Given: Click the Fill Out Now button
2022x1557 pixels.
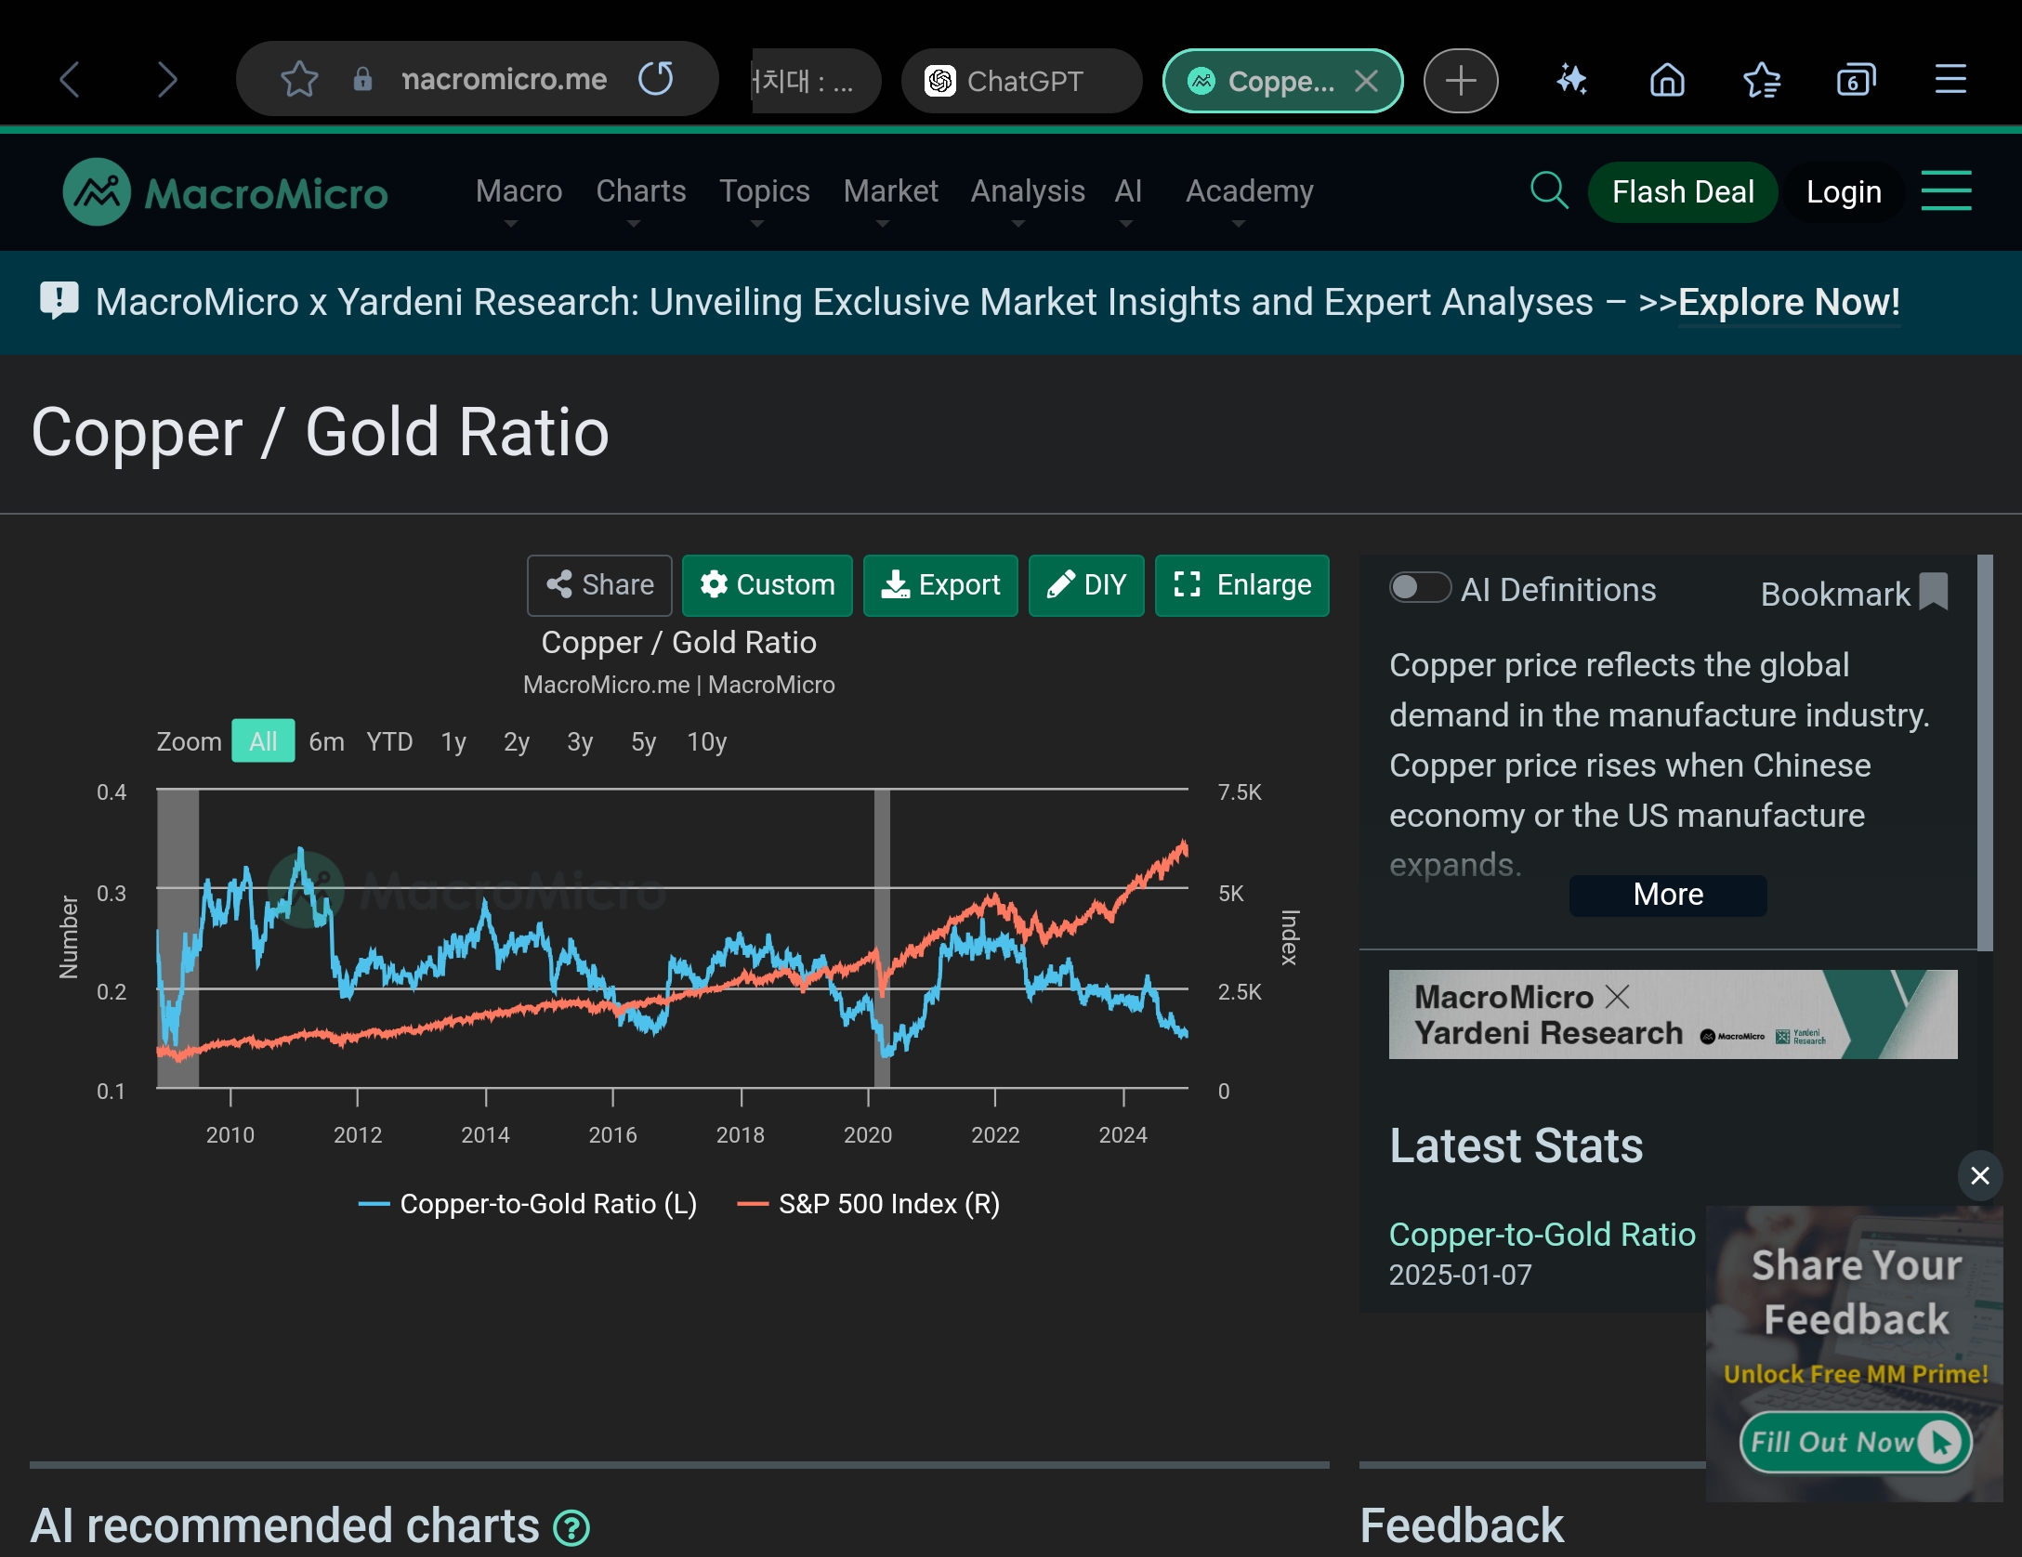Looking at the screenshot, I should pos(1855,1442).
